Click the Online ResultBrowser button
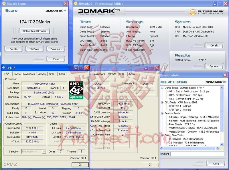 [34, 31]
